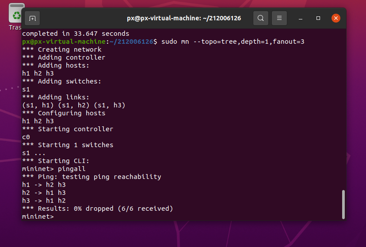This screenshot has height=247, width=366.
Task: Close the terminal window
Action: 335,18
